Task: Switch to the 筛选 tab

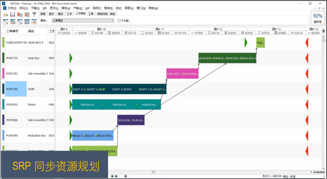Action: 112,14
